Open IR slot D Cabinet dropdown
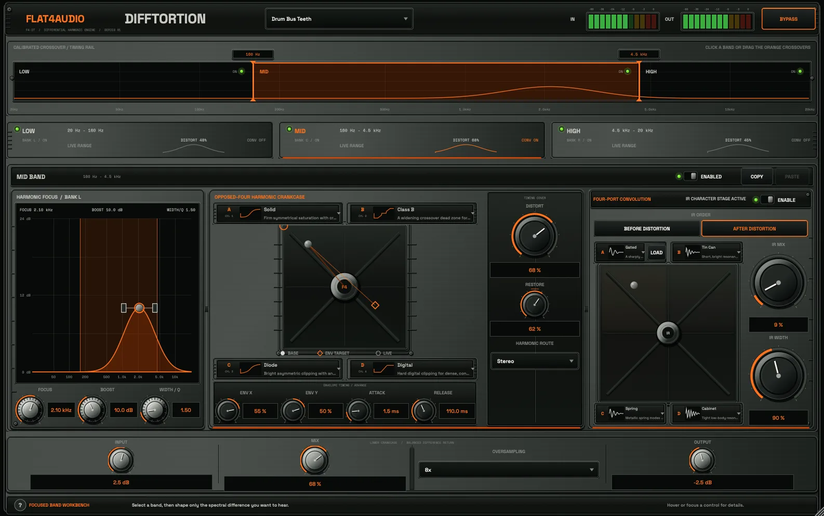This screenshot has height=516, width=824. point(707,414)
